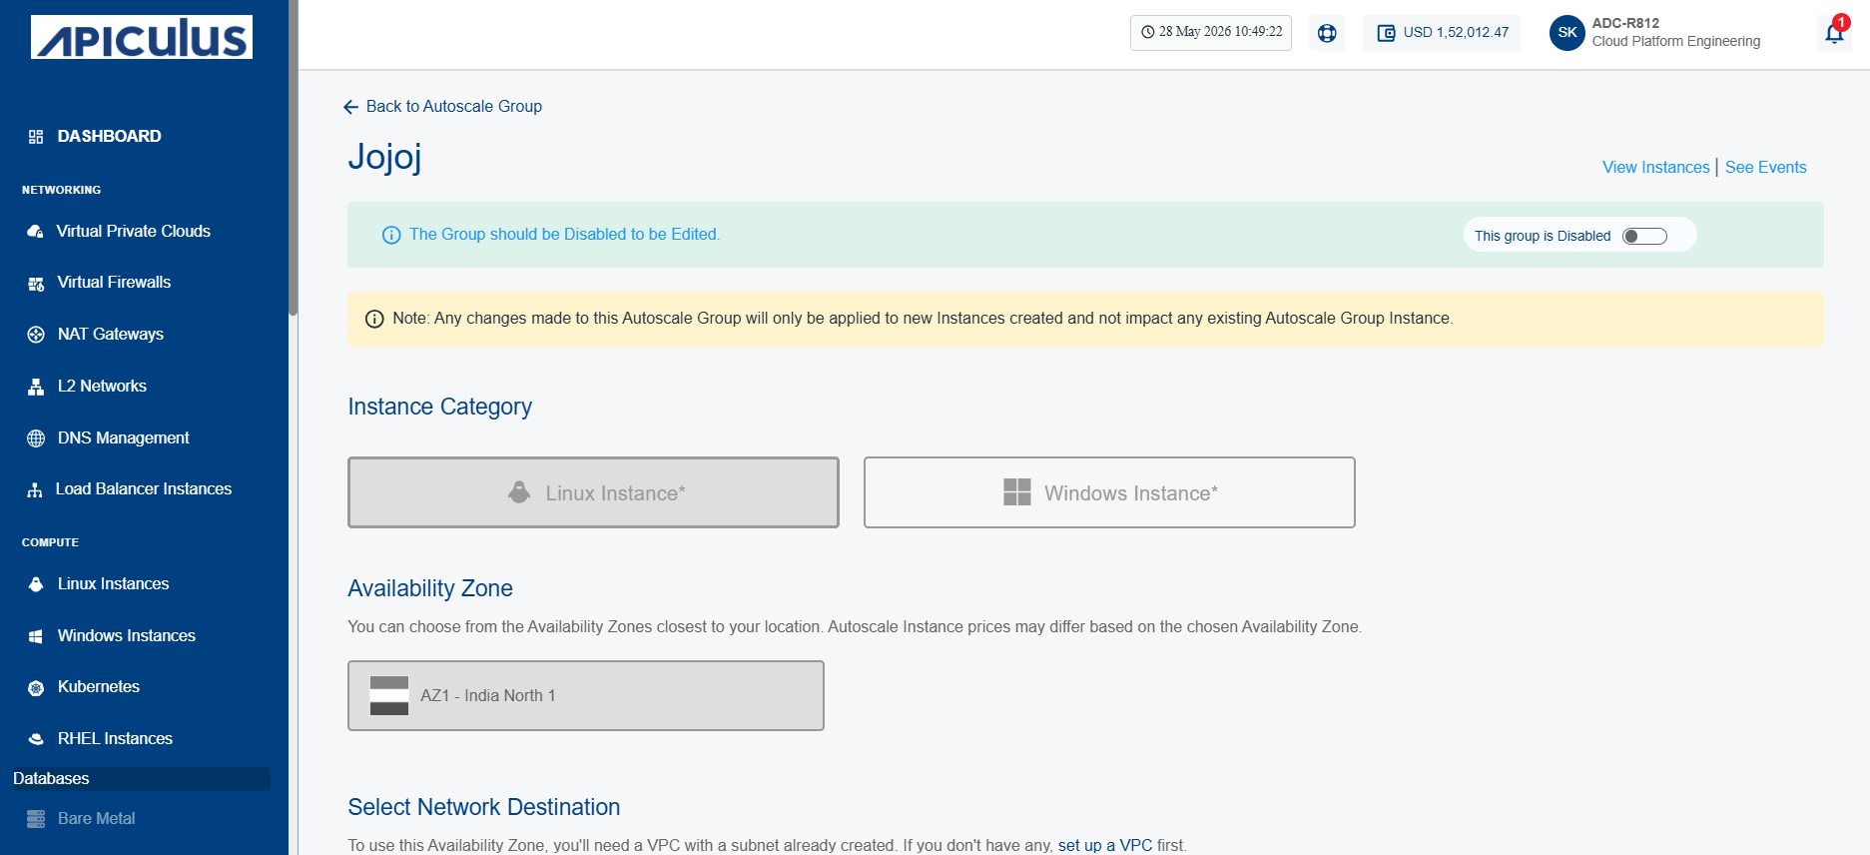Open NAT Gateways menu item
Viewport: 1870px width, 855px height.
click(x=111, y=334)
